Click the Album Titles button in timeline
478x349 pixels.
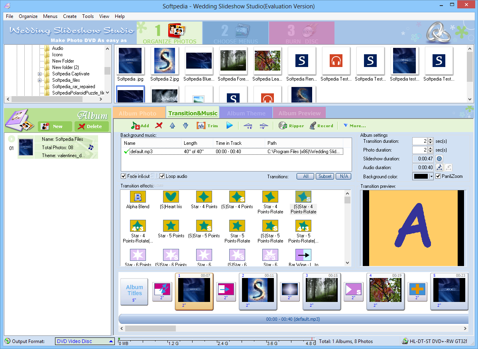click(x=134, y=292)
